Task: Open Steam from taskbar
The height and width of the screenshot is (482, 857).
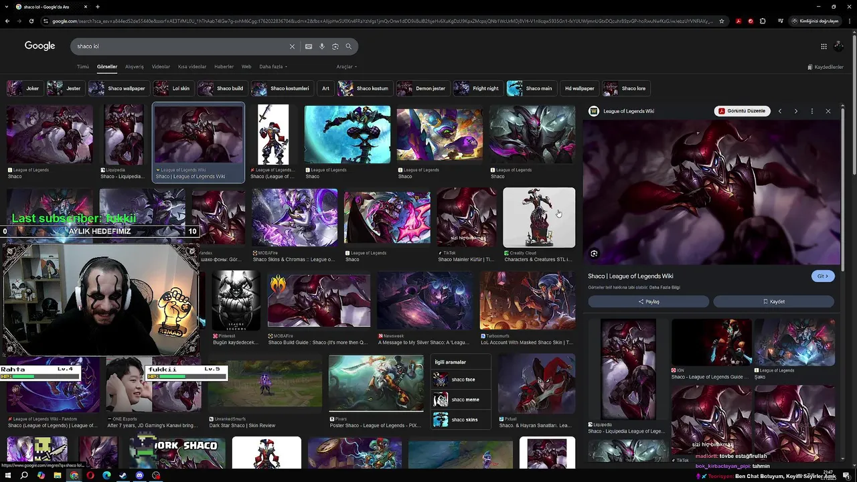Action: (123, 475)
